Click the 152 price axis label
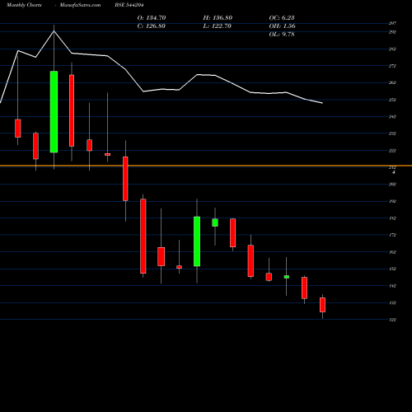The image size is (412, 412). tap(392, 269)
